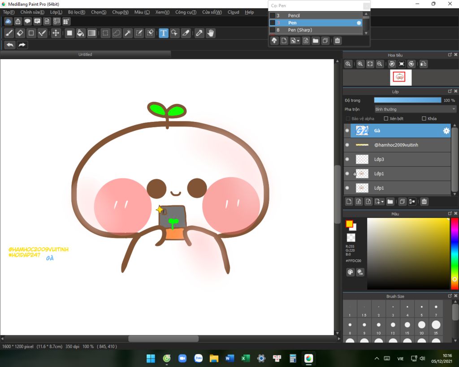
Task: Open Zalo from the taskbar
Action: tap(198, 358)
